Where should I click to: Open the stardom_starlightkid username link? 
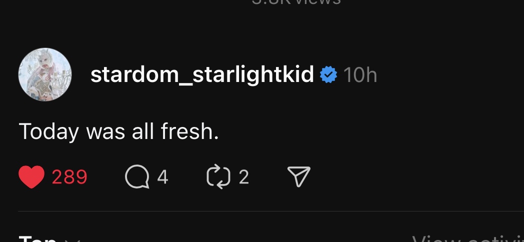tap(202, 74)
